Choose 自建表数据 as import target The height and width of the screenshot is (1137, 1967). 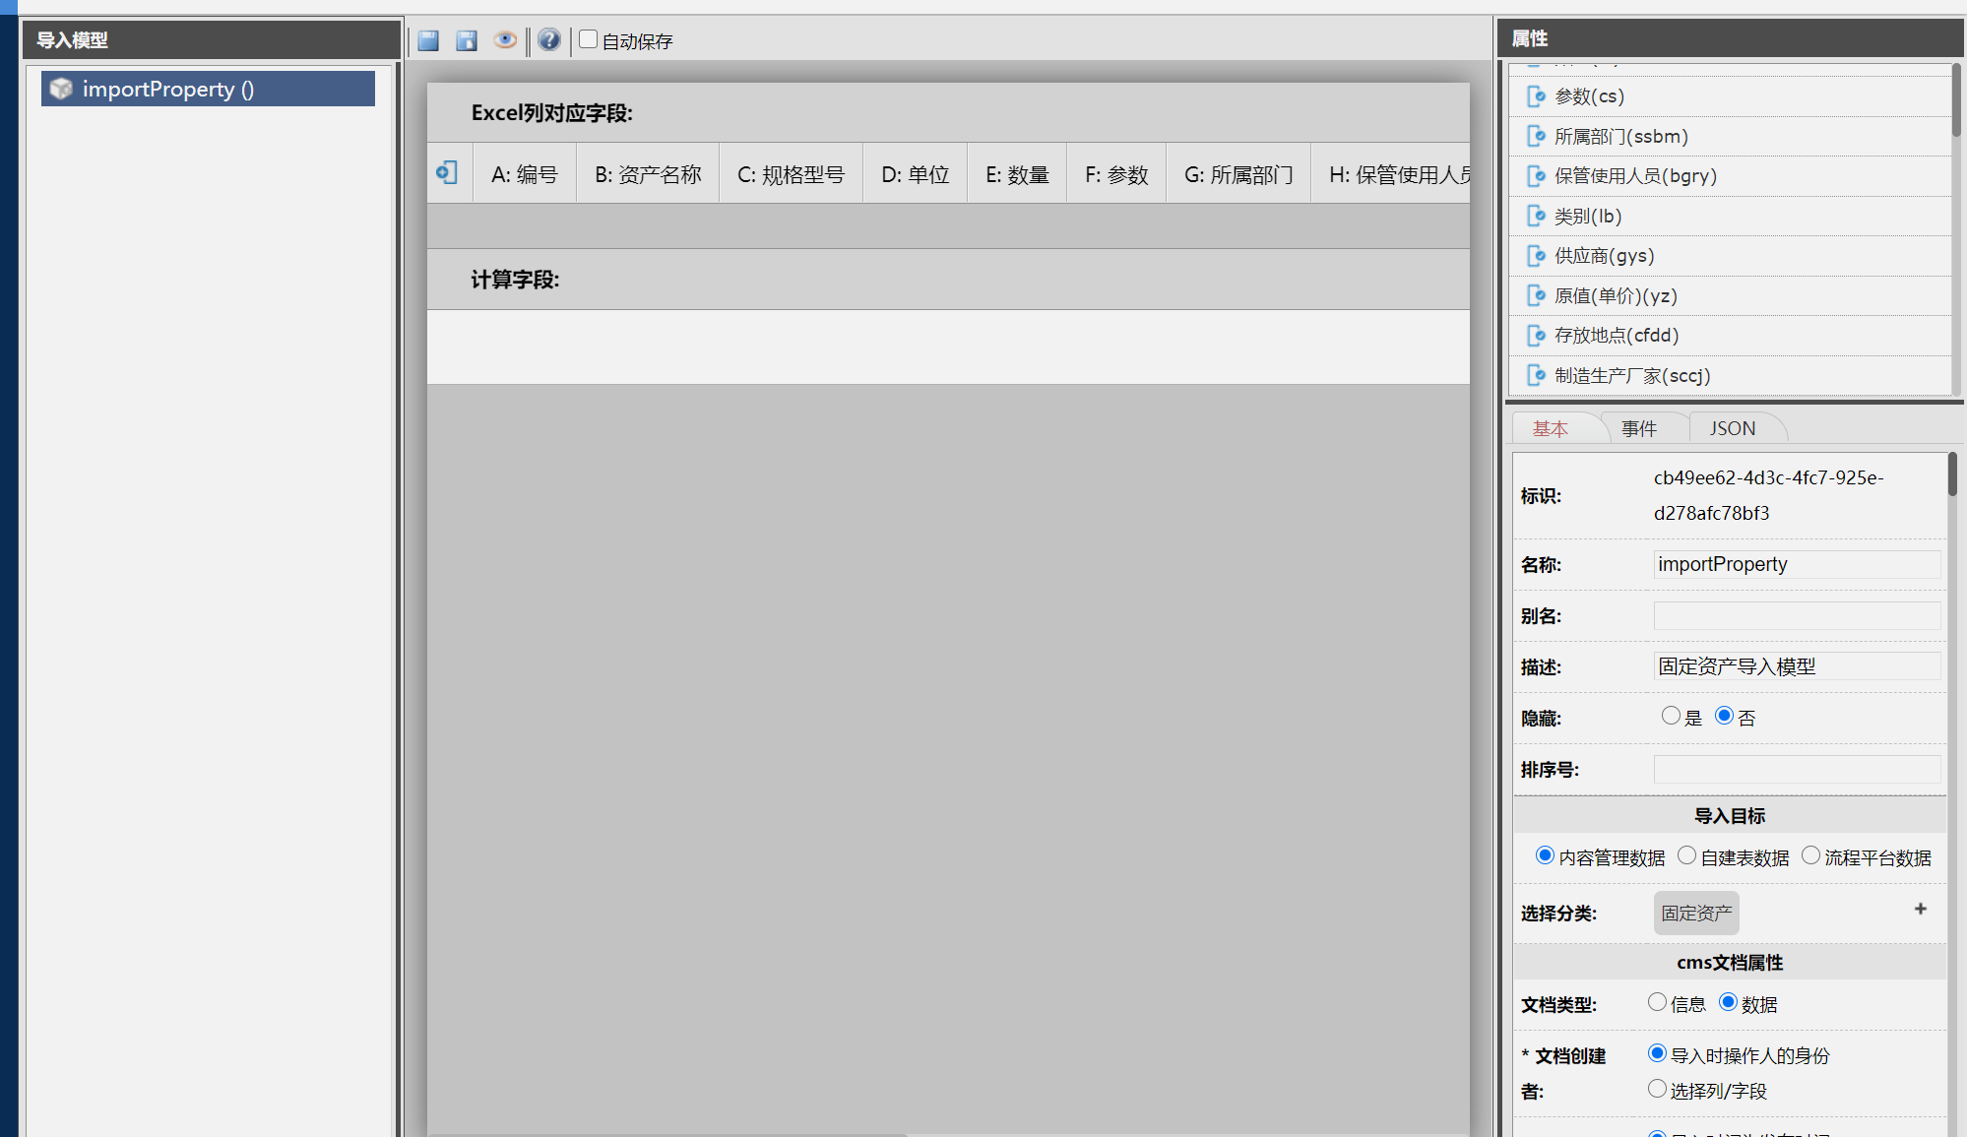(1686, 855)
